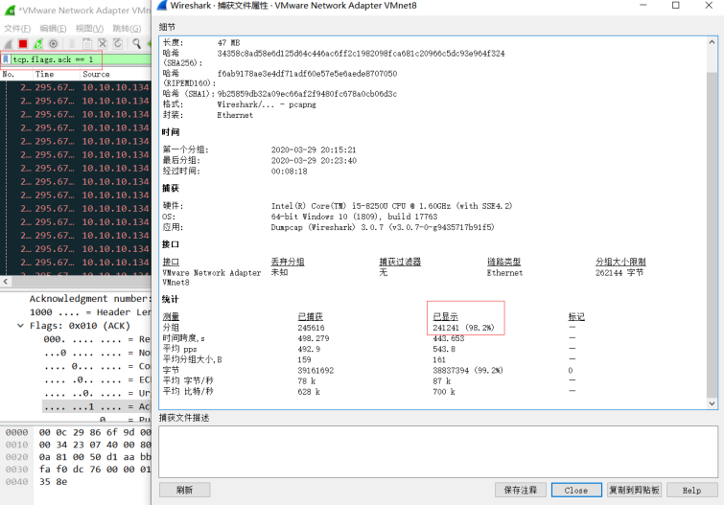Select the ...0 .... .... = No flag row

click(97, 353)
